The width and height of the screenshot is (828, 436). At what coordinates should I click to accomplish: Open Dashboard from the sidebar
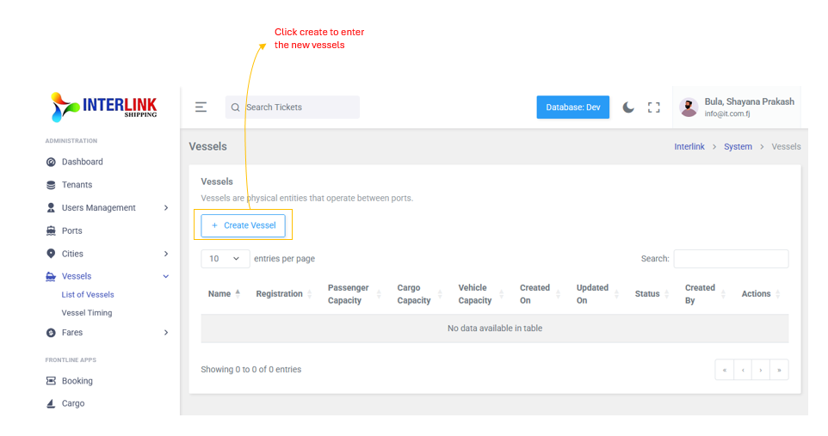pyautogui.click(x=82, y=162)
